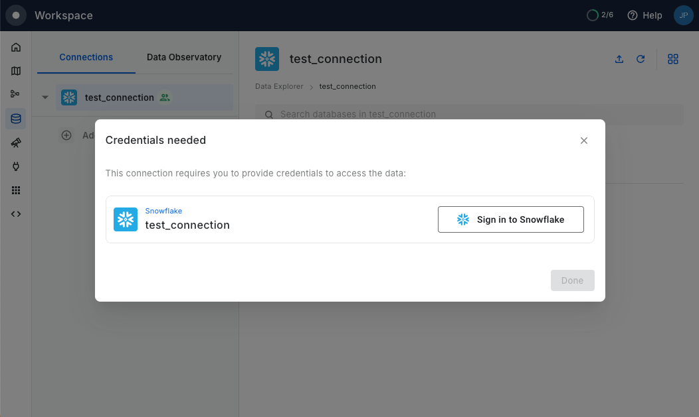Open the JP user avatar menu

(683, 15)
